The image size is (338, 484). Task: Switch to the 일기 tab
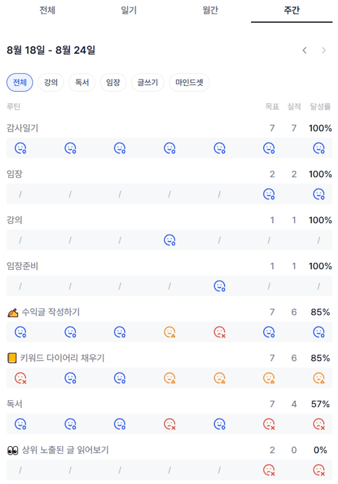coord(129,10)
